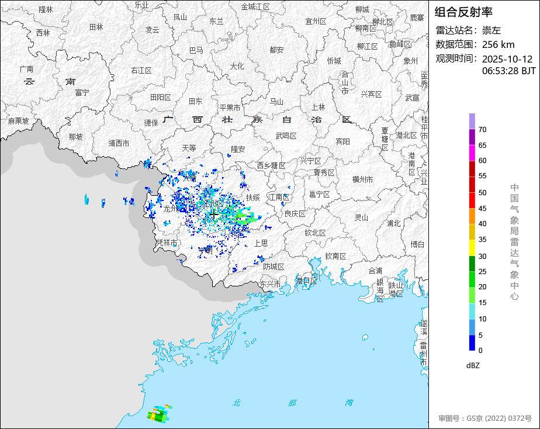This screenshot has width=540, height=429.
Task: Click the 审图号 GS京 (2022) 0372号 text
Action: [484, 418]
